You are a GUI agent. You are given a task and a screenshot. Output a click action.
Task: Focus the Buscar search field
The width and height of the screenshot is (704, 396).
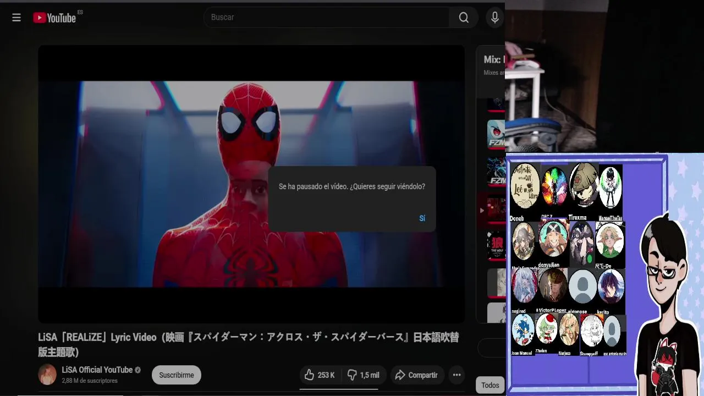327,18
